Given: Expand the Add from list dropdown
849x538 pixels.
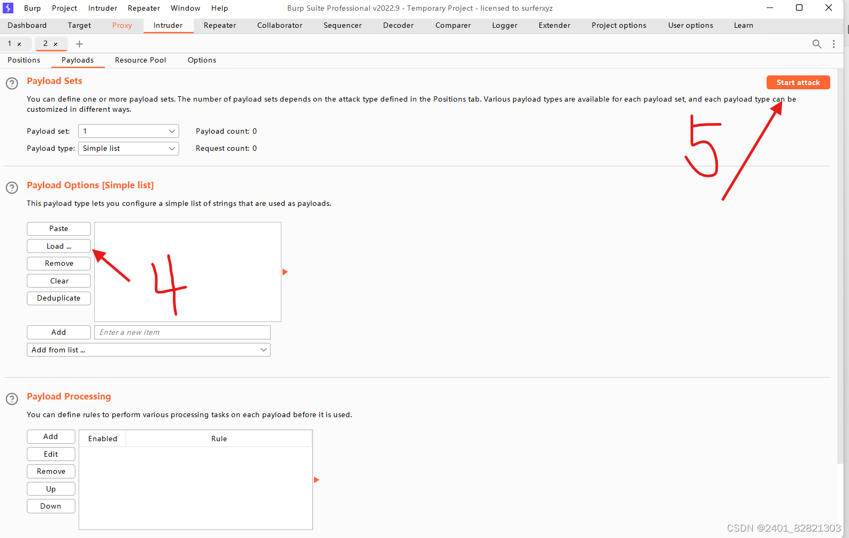Looking at the screenshot, I should pos(149,350).
